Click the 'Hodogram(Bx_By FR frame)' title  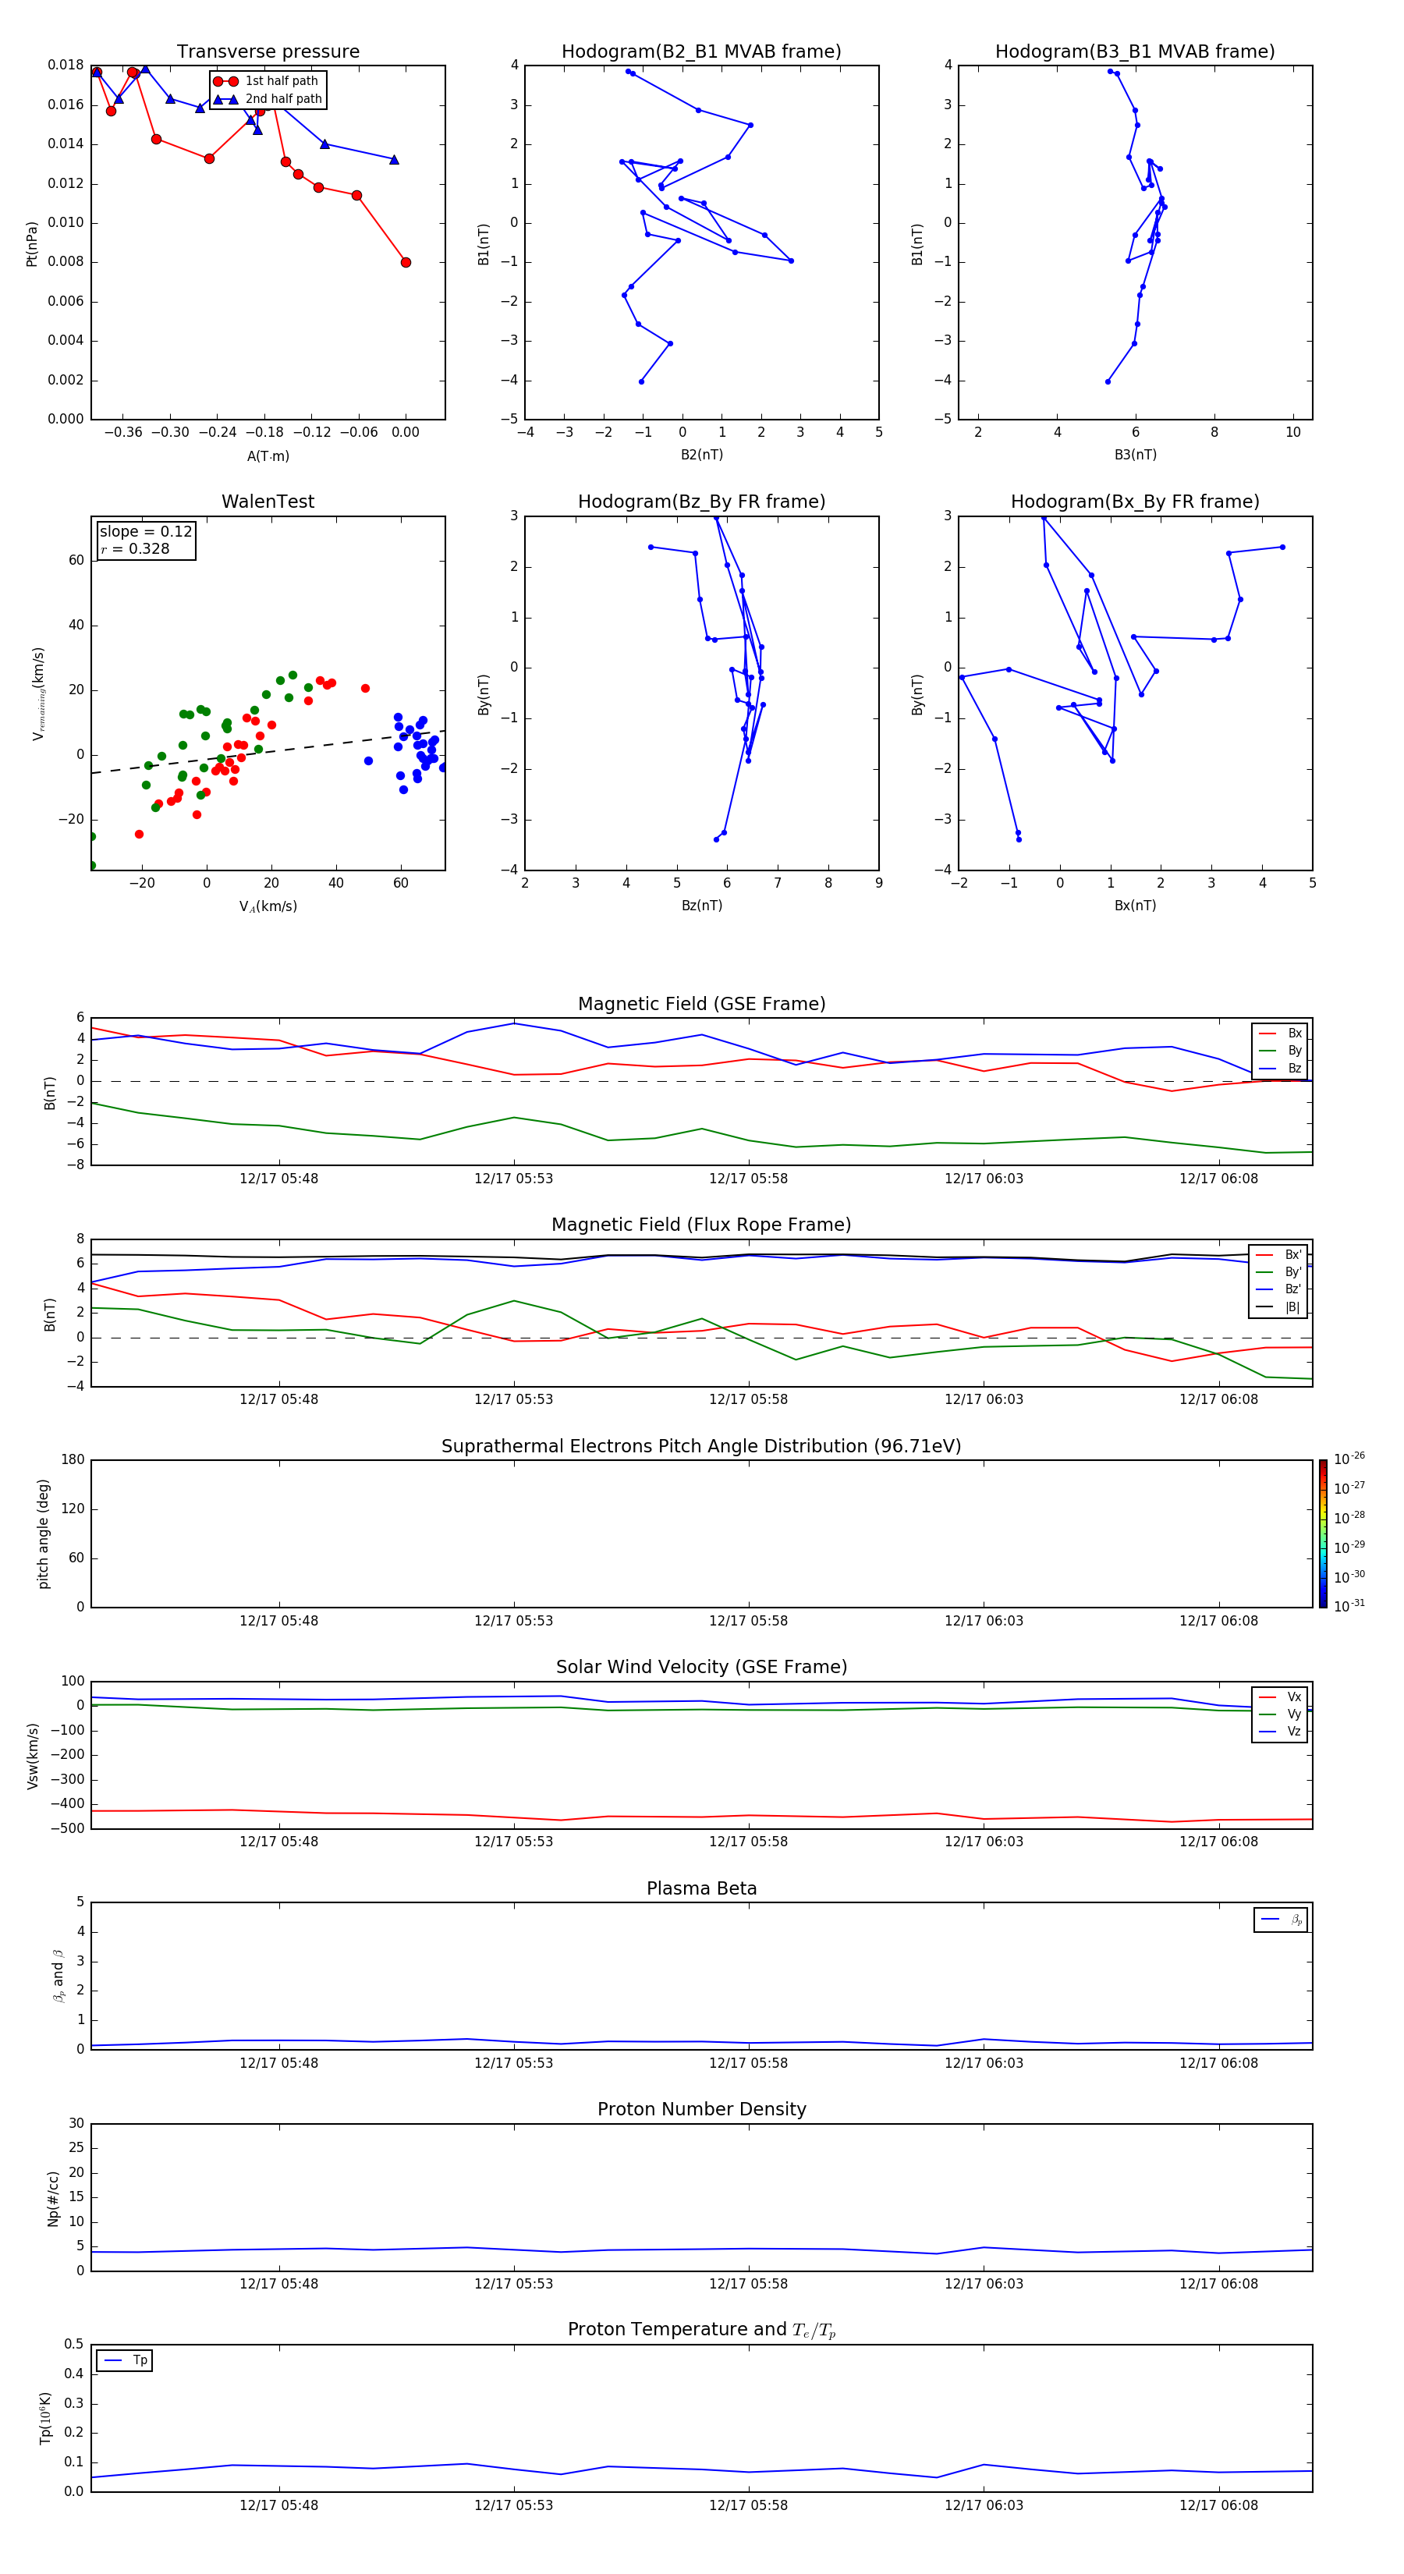pos(1135,502)
